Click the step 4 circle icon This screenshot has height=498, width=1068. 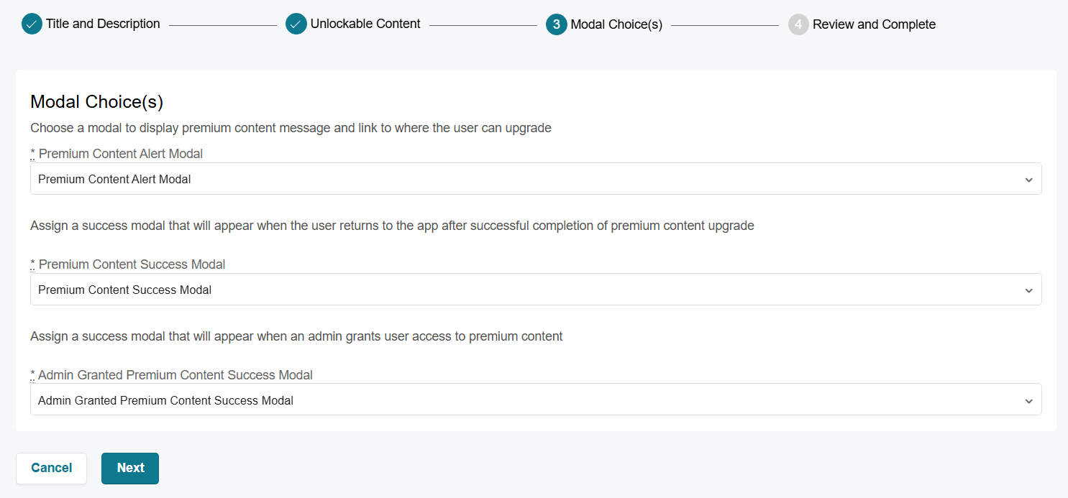click(798, 24)
